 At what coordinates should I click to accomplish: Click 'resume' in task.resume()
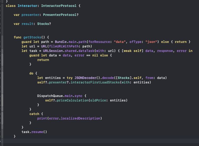[x=37, y=132]
